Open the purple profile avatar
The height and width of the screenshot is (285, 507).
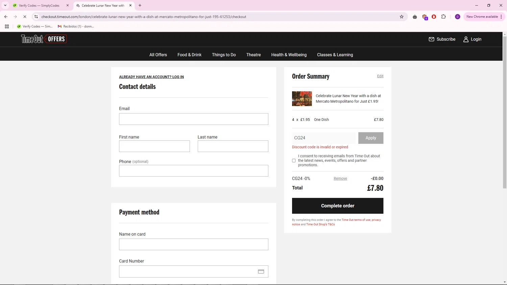click(457, 17)
